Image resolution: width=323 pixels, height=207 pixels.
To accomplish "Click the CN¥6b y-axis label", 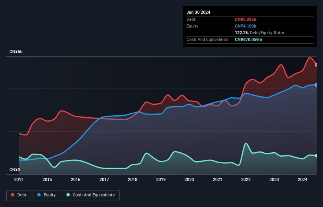I will pyautogui.click(x=16, y=52).
